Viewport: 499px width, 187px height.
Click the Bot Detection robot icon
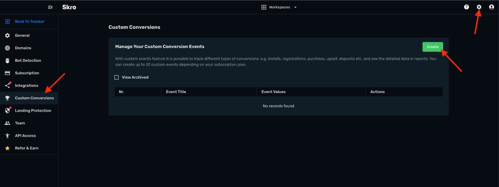(7, 60)
